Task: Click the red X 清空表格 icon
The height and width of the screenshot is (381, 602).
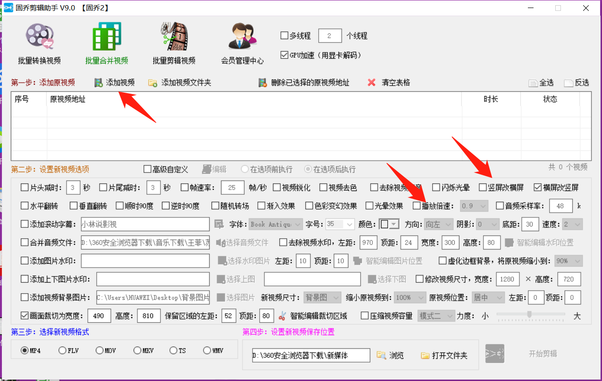Action: coord(371,82)
